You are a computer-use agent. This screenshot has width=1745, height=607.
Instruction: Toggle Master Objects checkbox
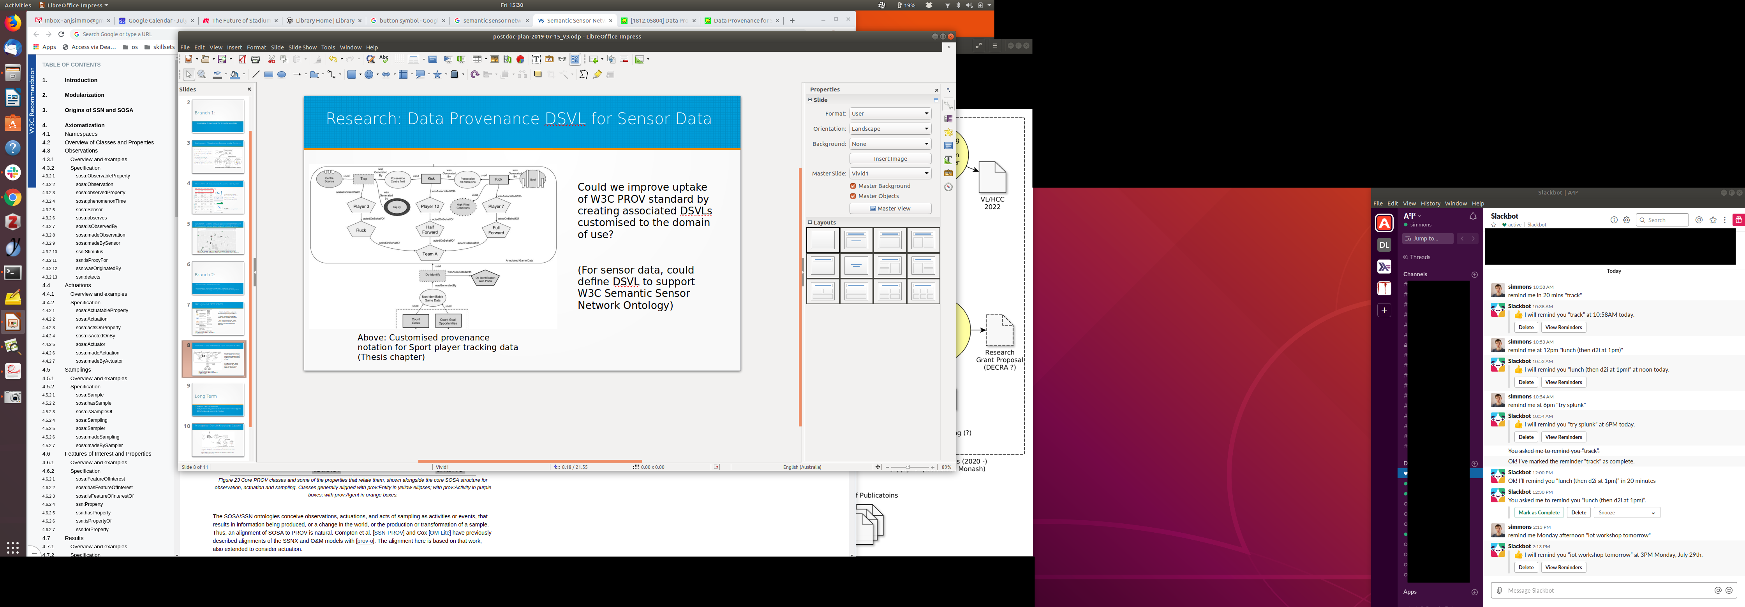[853, 196]
